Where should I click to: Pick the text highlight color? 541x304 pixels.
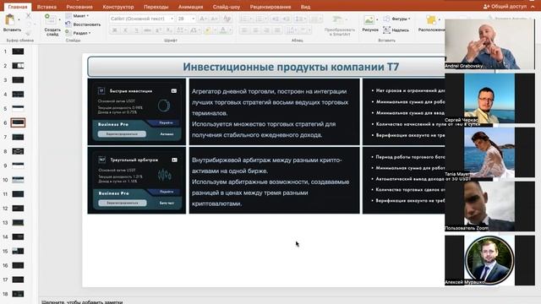pos(208,30)
